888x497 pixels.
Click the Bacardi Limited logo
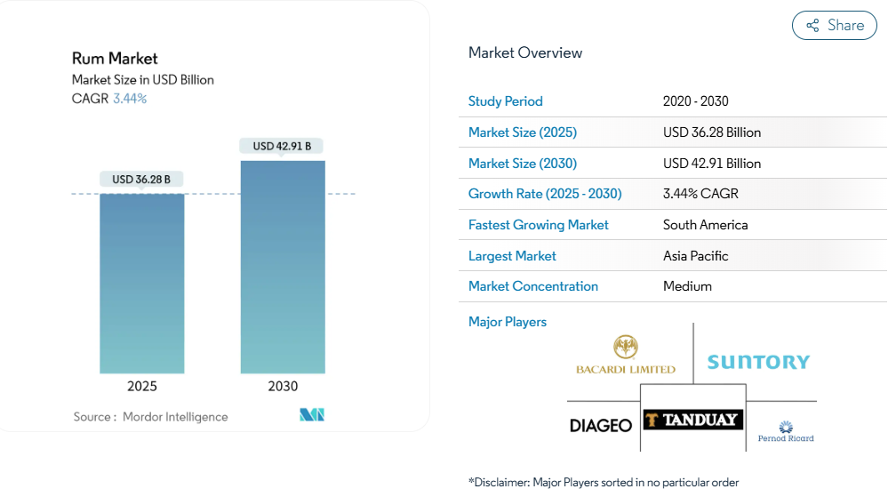pos(625,356)
